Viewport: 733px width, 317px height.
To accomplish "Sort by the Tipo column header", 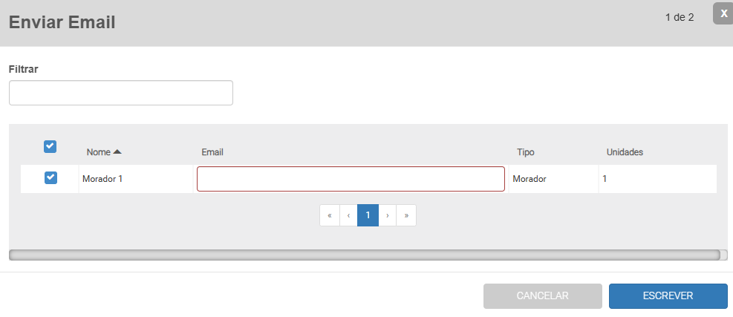I will tap(526, 152).
